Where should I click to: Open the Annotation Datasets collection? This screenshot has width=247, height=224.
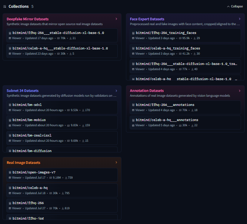[147, 90]
